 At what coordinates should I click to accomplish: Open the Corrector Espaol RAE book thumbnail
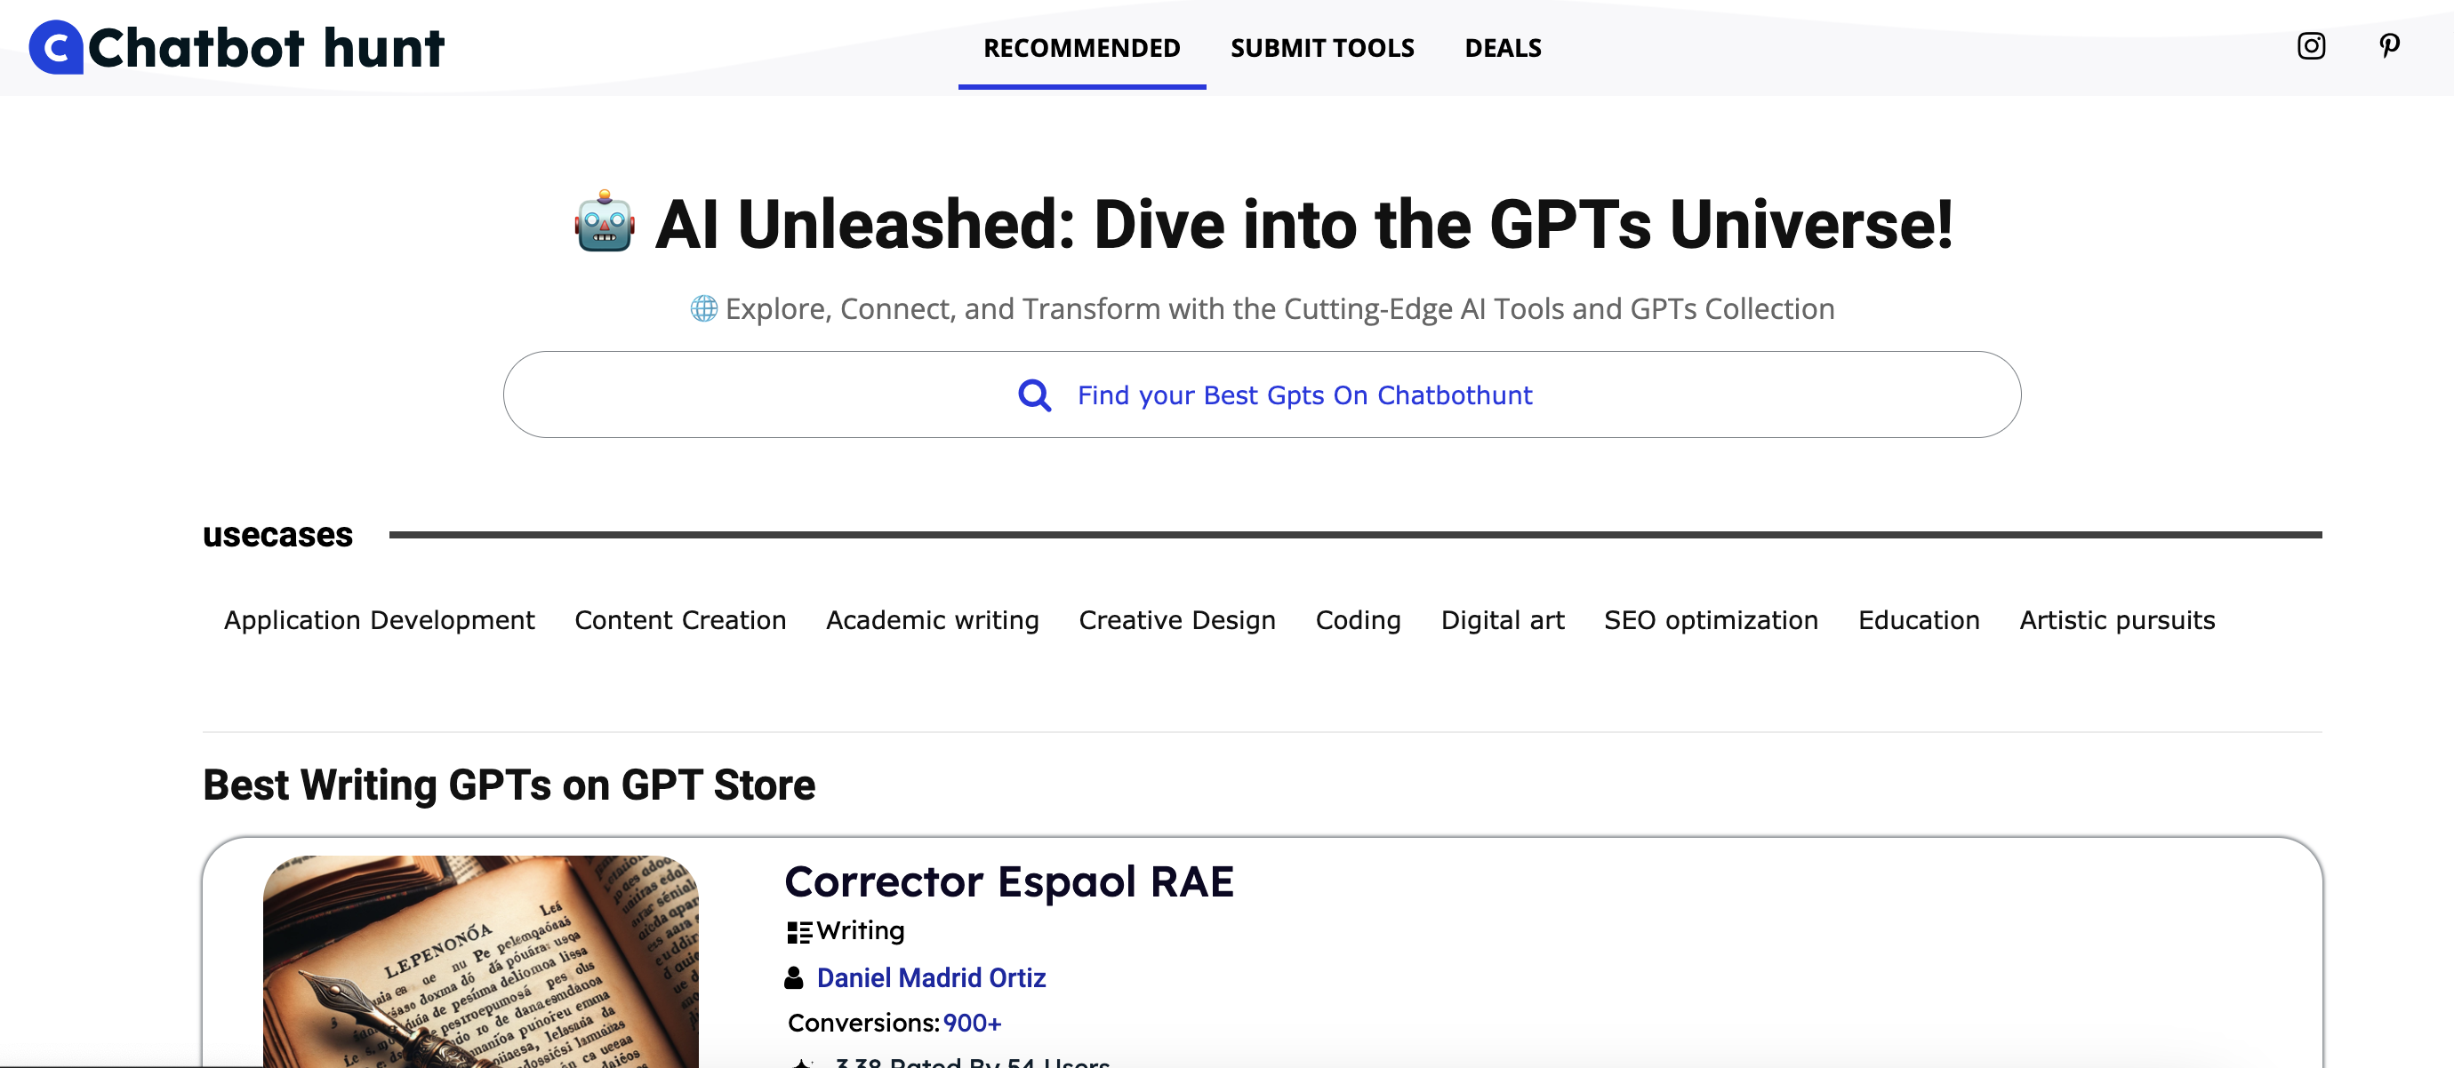pos(480,961)
